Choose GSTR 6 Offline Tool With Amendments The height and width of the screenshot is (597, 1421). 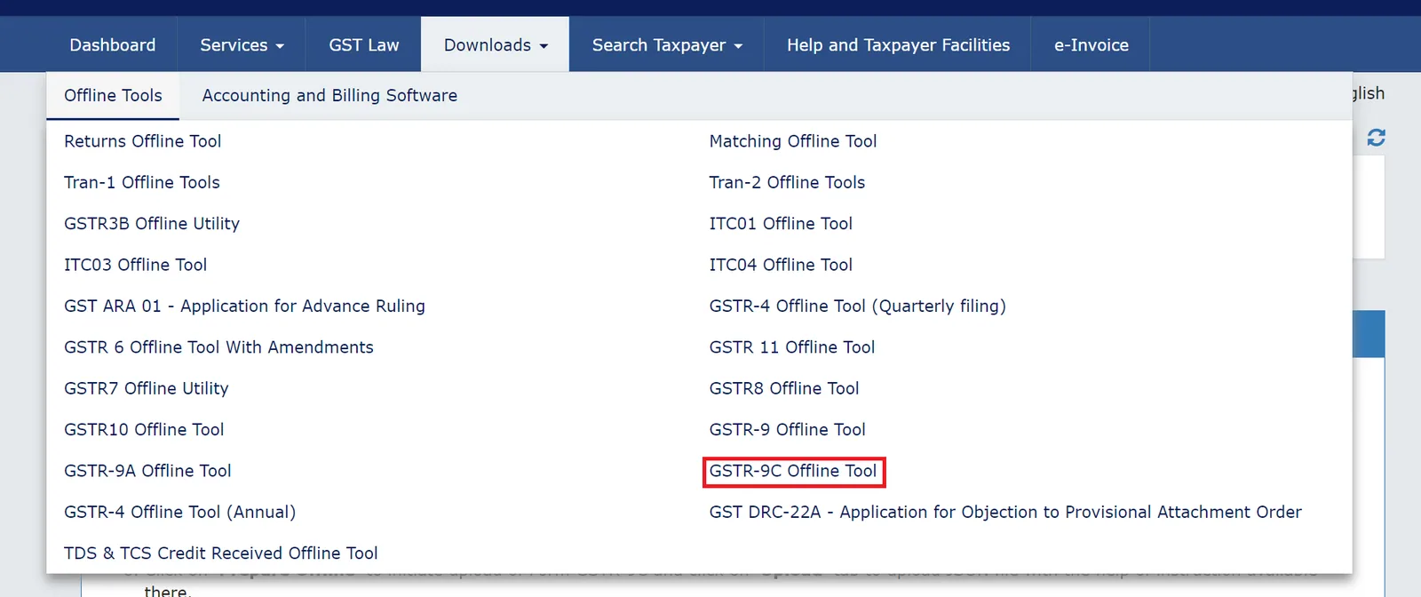pyautogui.click(x=219, y=347)
